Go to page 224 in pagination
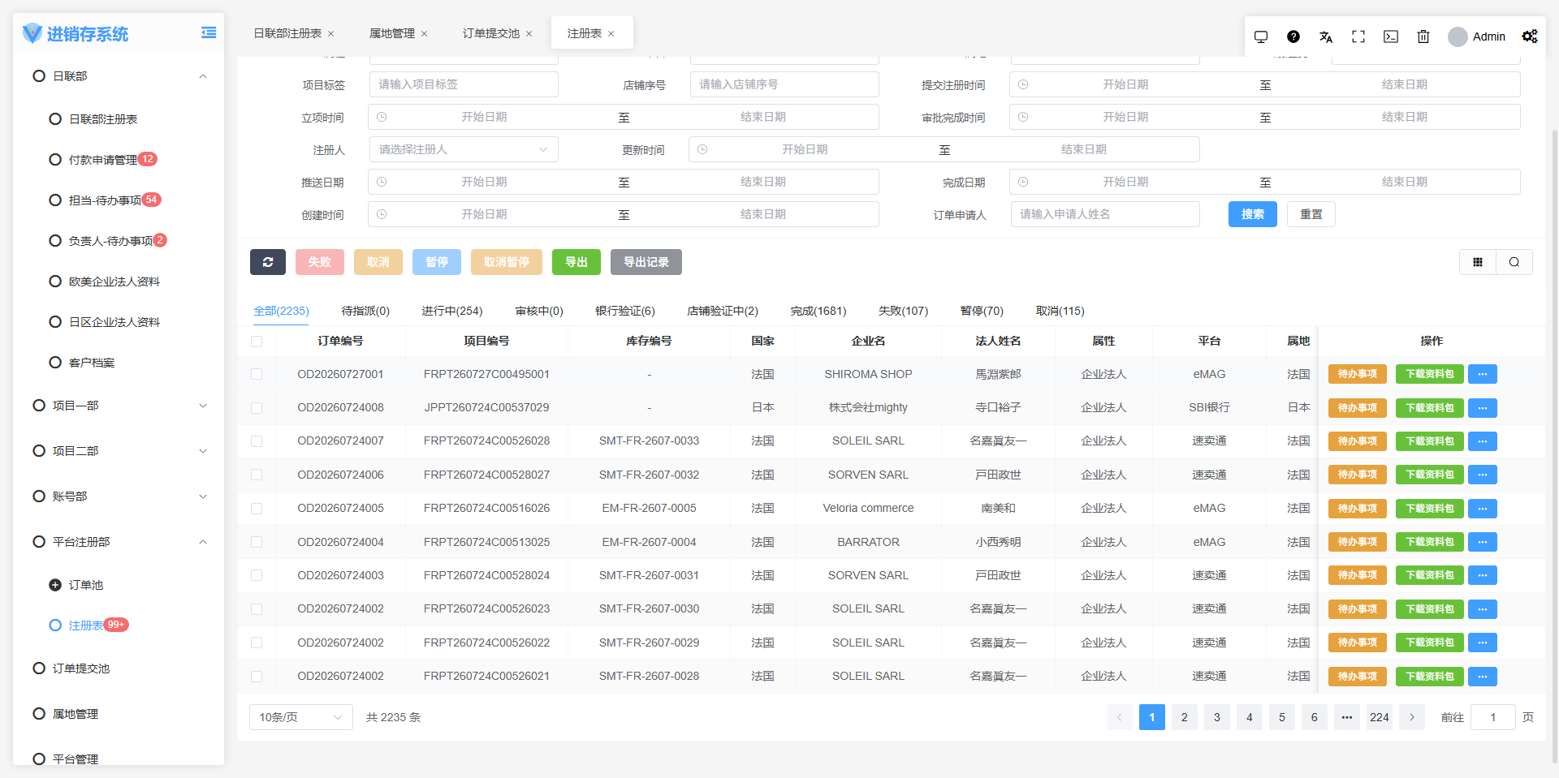The height and width of the screenshot is (778, 1559). (1380, 717)
